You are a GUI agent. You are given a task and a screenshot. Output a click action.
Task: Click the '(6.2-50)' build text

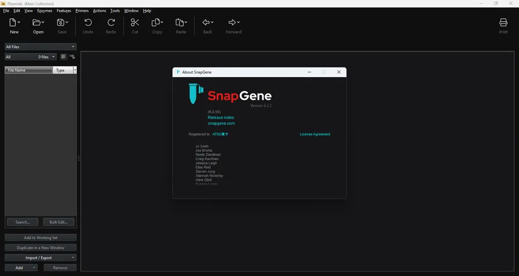(x=214, y=112)
